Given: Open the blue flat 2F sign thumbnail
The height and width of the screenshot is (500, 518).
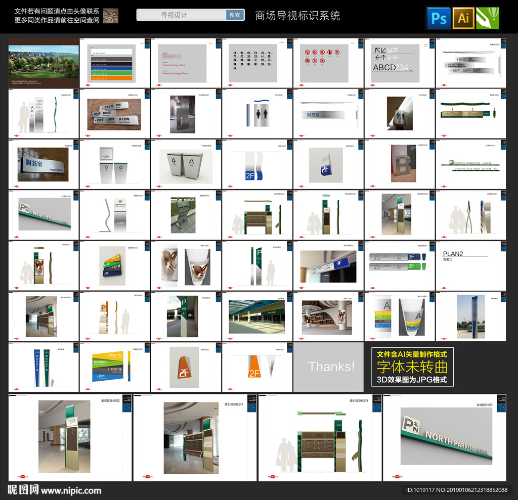Looking at the screenshot, I should tap(257, 164).
